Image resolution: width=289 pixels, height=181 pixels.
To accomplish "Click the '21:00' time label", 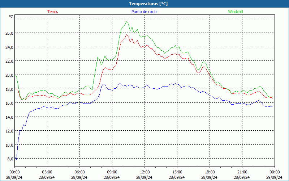I will (x=242, y=172).
